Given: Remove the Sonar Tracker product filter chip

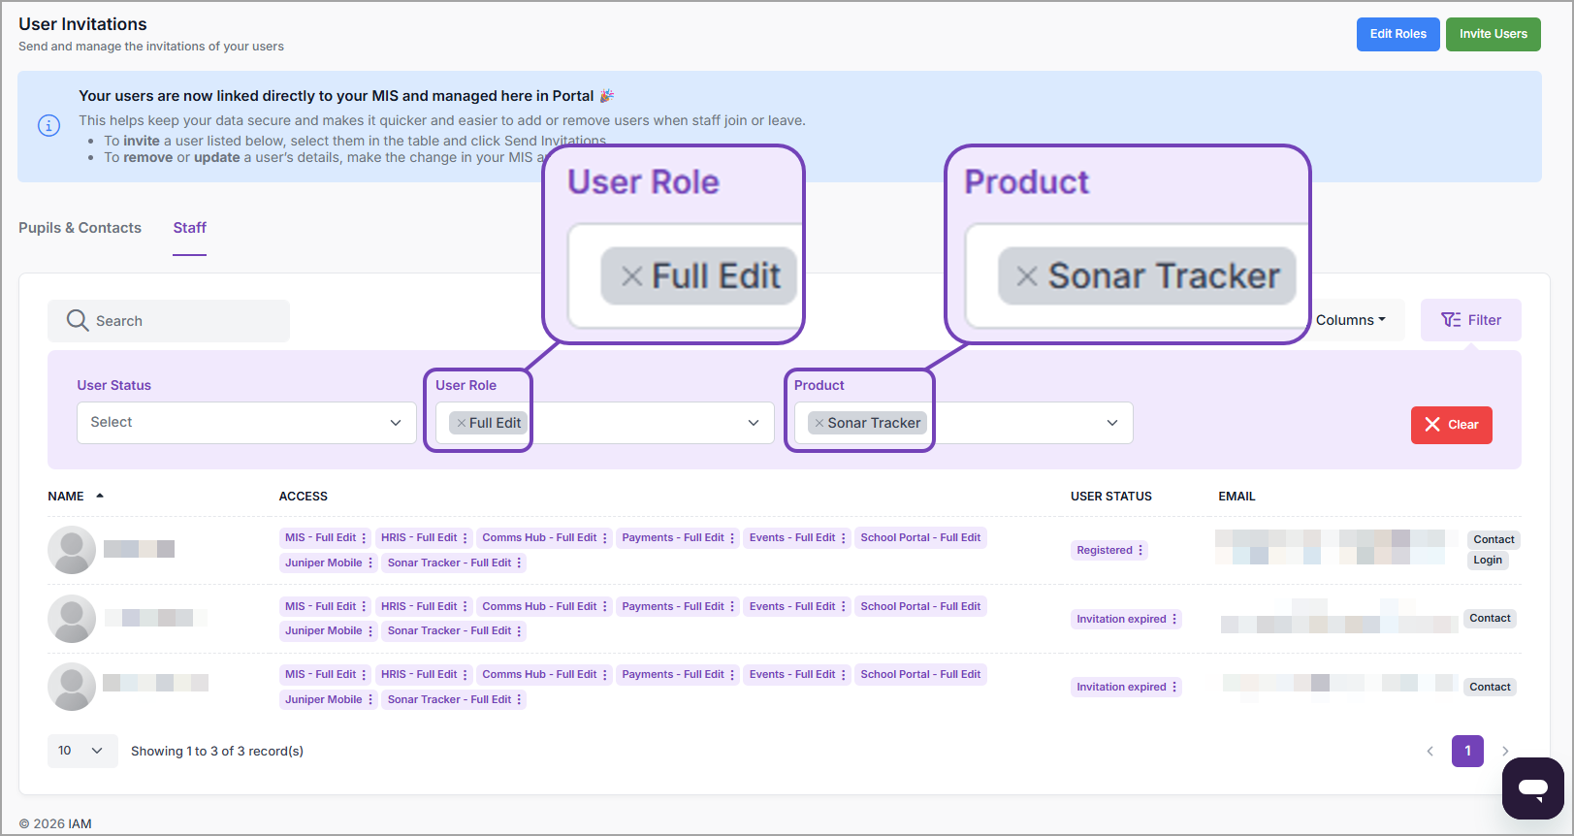Looking at the screenshot, I should tap(819, 423).
